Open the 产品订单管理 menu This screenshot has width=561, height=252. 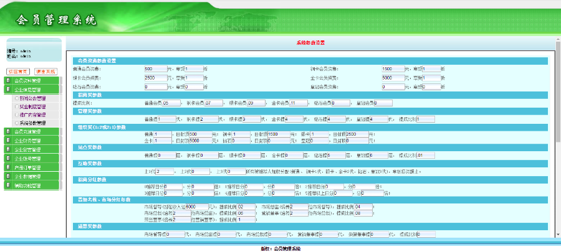[x=32, y=167]
